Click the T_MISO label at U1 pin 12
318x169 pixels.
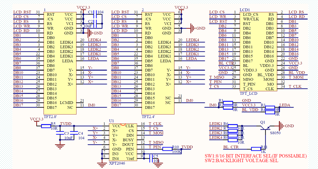click(156, 142)
